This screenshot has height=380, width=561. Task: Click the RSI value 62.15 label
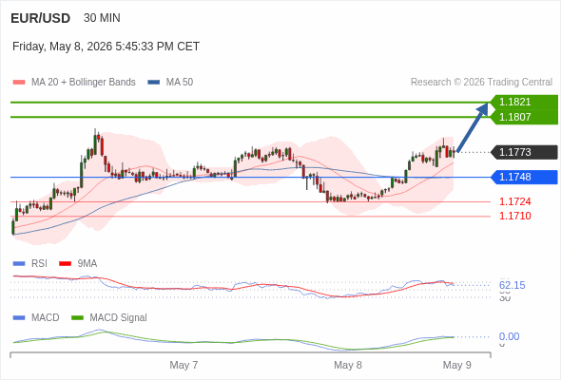(512, 285)
